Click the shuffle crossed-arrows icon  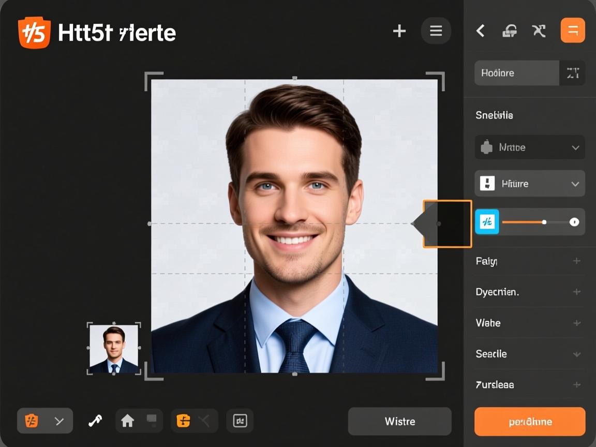click(x=539, y=31)
